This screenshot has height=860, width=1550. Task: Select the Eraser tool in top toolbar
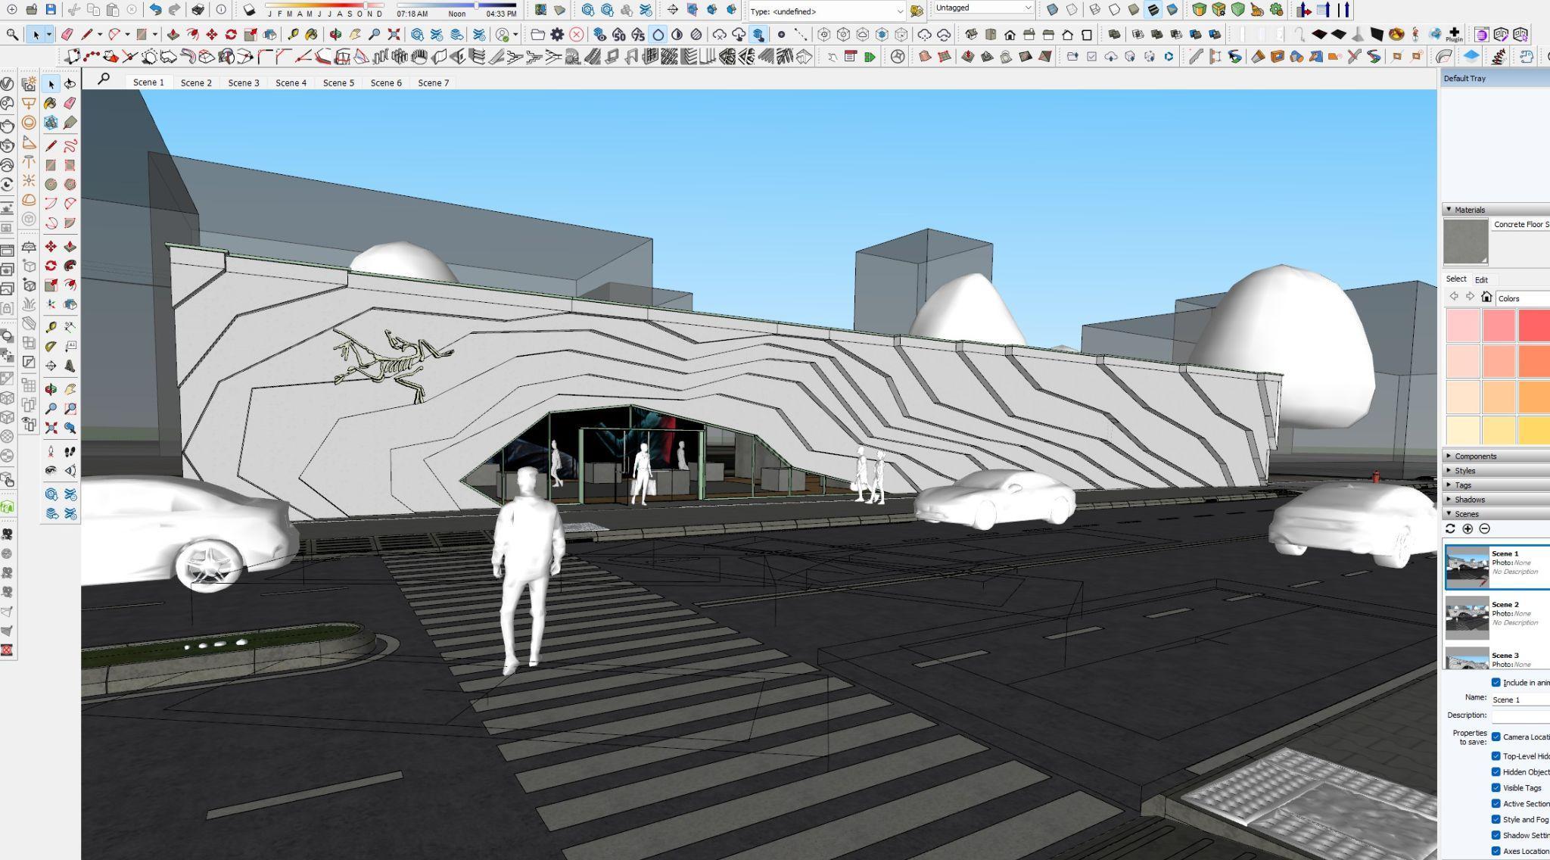pos(67,34)
